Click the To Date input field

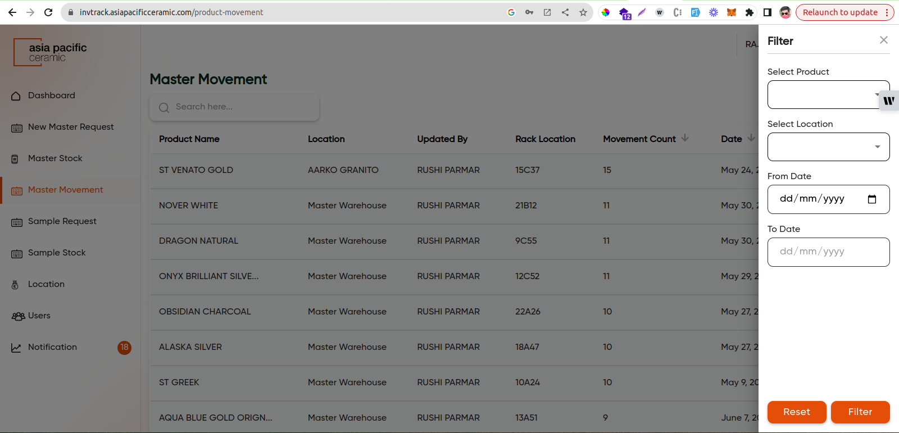coord(828,252)
